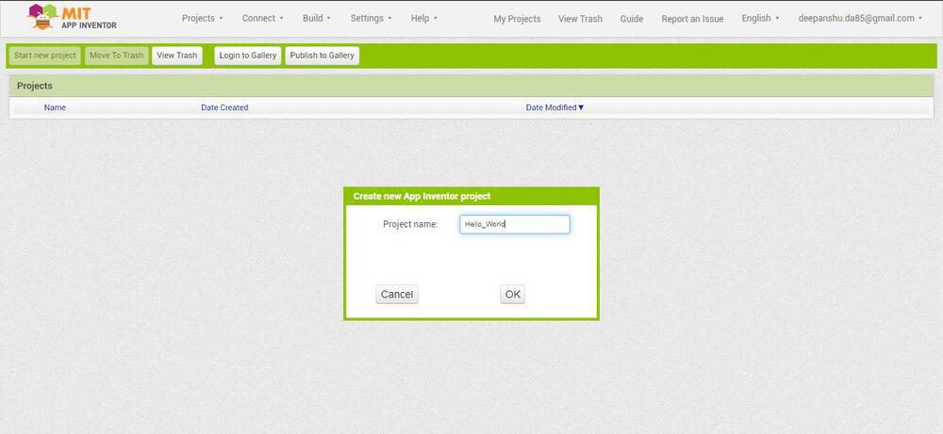Click the Project name input field

click(515, 224)
